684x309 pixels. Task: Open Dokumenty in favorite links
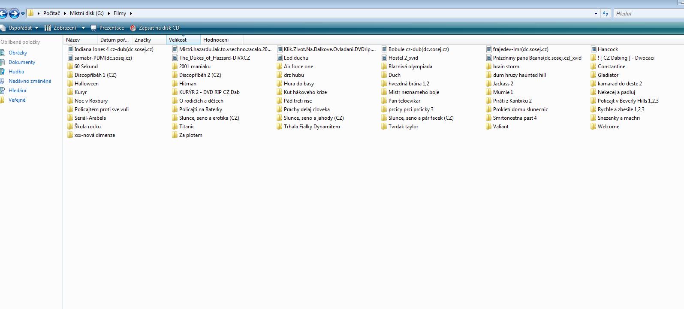click(22, 62)
